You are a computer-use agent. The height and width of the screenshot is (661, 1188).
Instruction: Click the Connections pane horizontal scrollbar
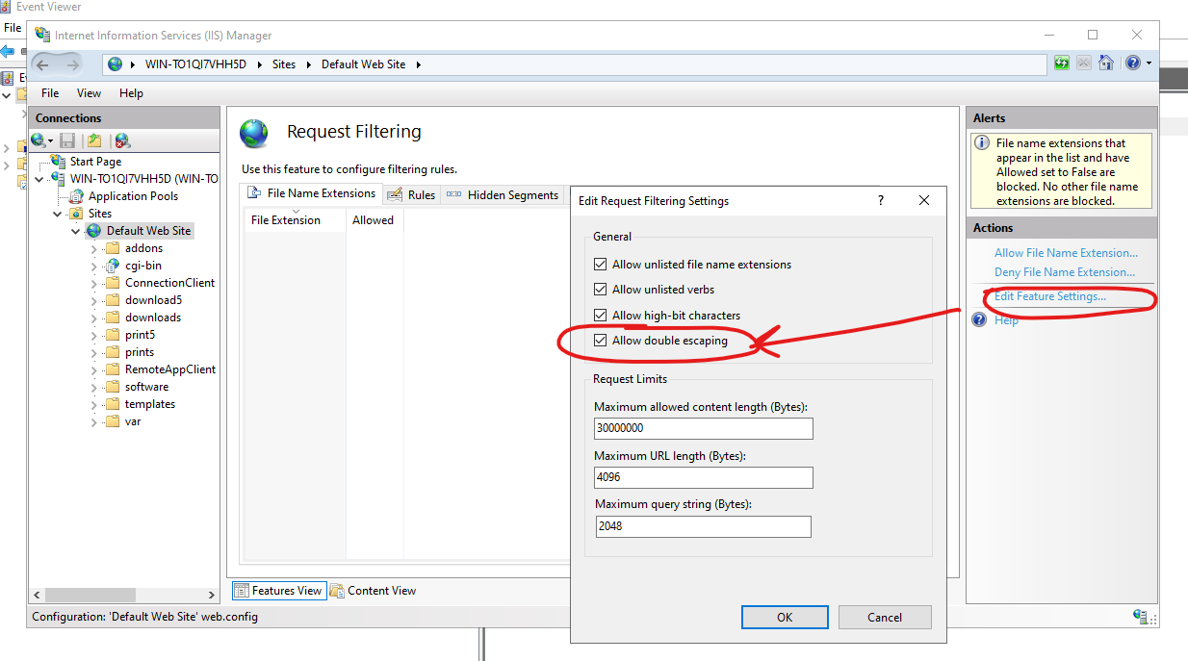[x=125, y=596]
